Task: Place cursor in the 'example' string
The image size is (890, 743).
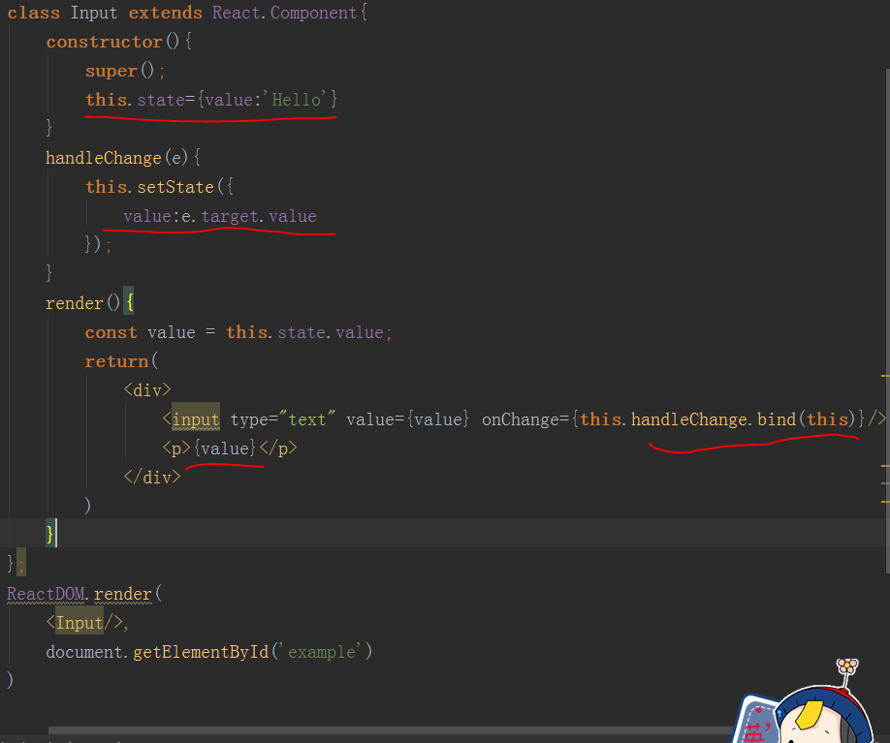Action: (x=322, y=652)
